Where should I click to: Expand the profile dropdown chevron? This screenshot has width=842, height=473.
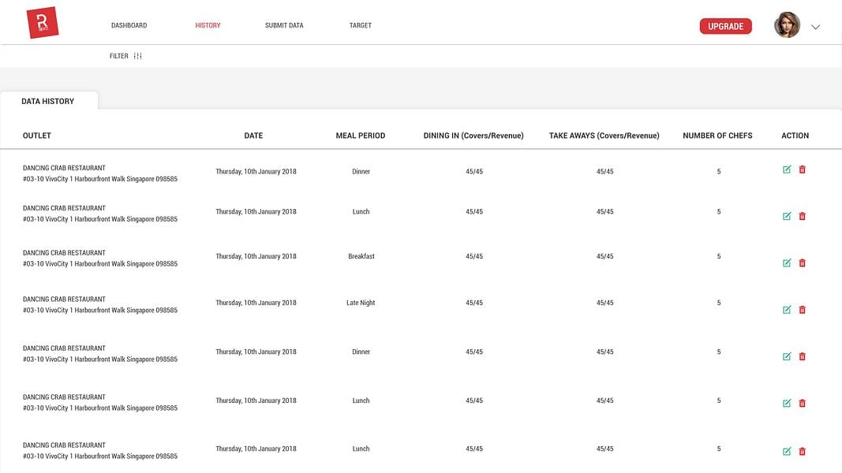[815, 27]
